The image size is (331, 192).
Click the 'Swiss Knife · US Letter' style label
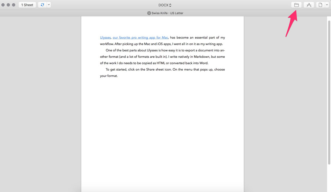coord(167,13)
